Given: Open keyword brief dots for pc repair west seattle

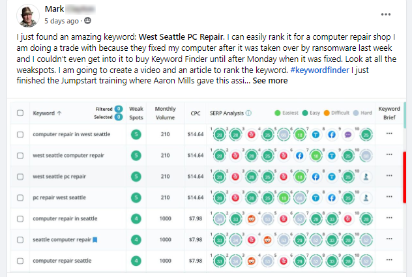Looking at the screenshot, I should 389,197.
